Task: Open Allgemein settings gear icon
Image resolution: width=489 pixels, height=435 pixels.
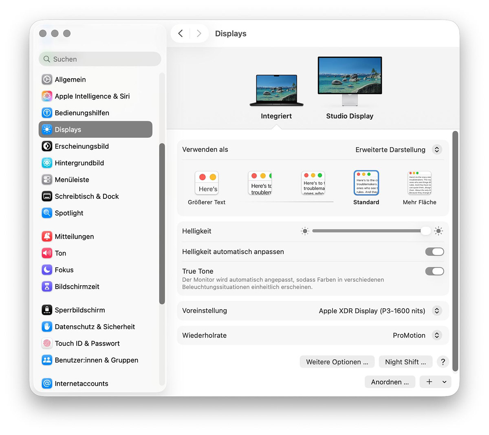Action: coord(47,79)
